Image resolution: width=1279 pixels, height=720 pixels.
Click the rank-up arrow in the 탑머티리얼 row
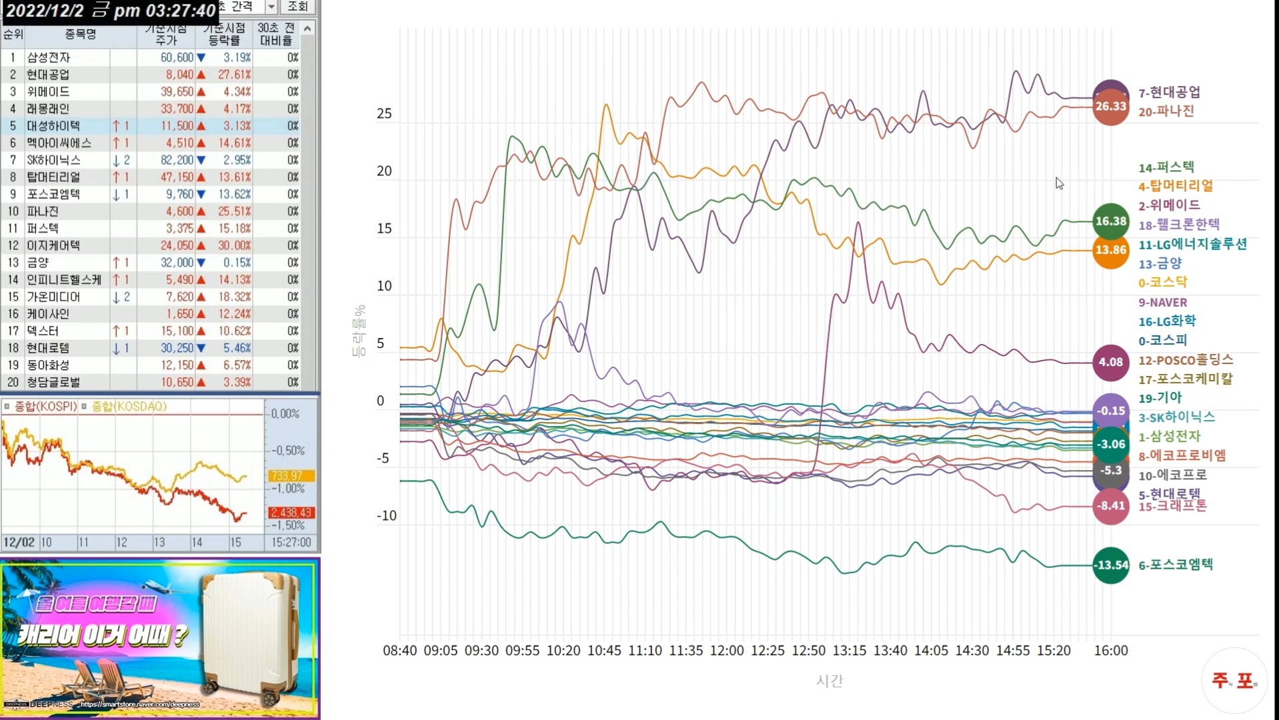[x=117, y=177]
